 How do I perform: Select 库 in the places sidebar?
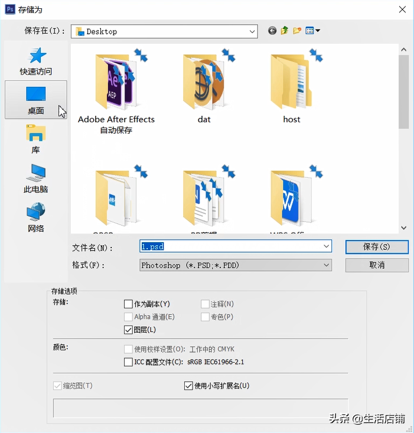36,139
